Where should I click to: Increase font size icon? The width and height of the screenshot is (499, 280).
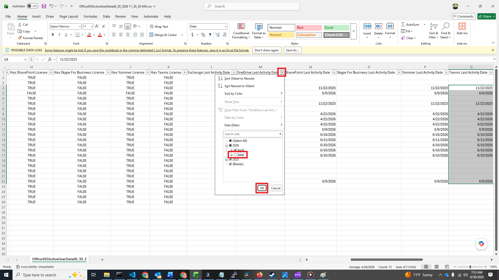click(97, 26)
